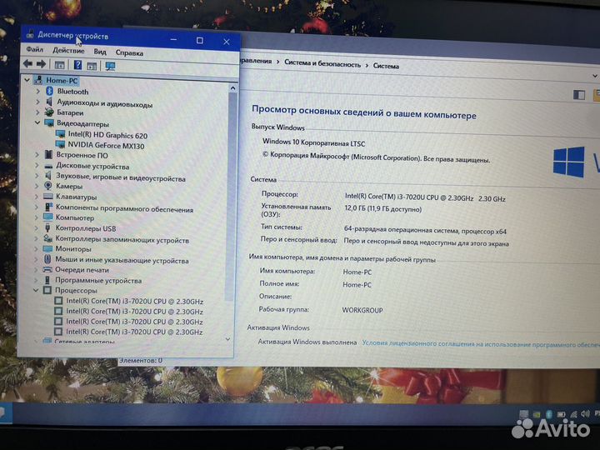Image resolution: width=600 pixels, height=450 pixels.
Task: Click the Элементов: 0 status bar text
Action: point(141,361)
